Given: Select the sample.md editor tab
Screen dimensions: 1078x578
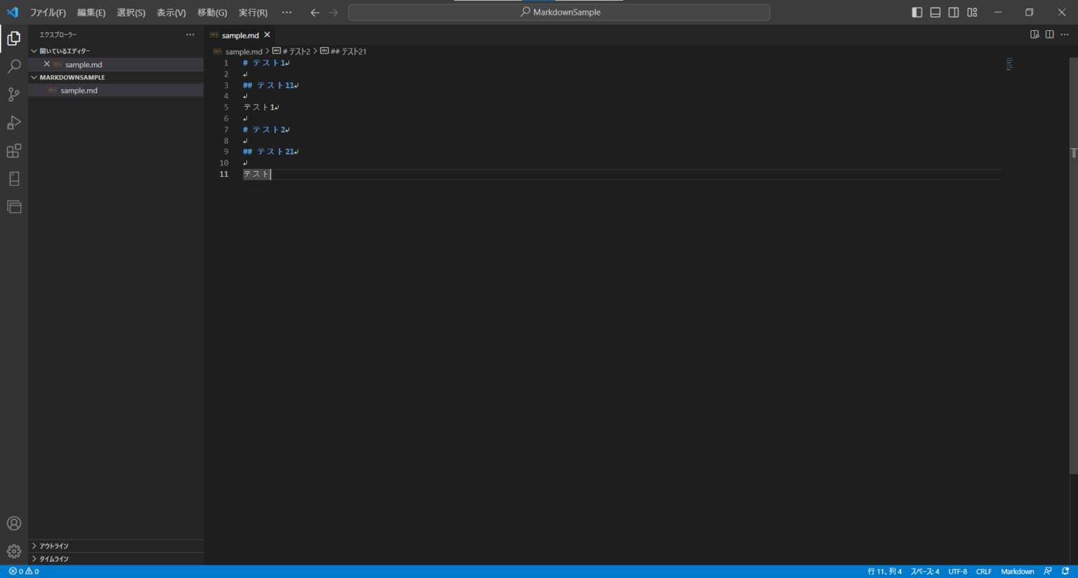Looking at the screenshot, I should coord(240,35).
